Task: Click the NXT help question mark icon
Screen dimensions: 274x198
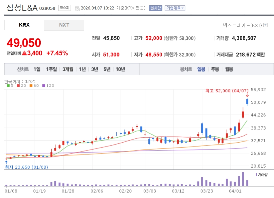Action: (265, 25)
